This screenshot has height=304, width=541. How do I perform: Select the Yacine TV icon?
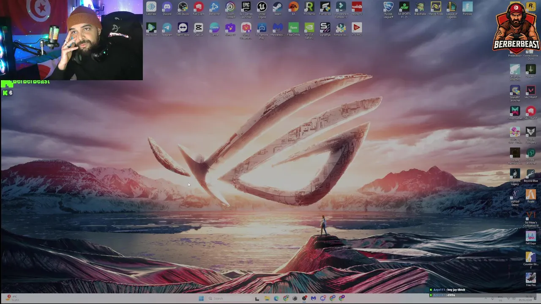coord(357,8)
